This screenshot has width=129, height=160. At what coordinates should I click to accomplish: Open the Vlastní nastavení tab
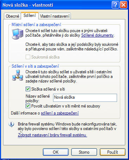point(55,16)
